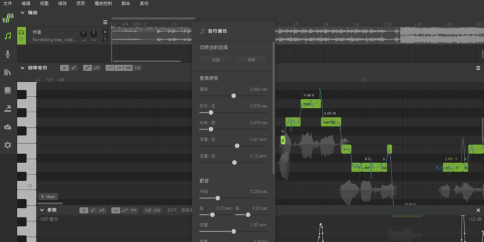Collapse the arrangement section chevron
484x242 pixels.
23,12
